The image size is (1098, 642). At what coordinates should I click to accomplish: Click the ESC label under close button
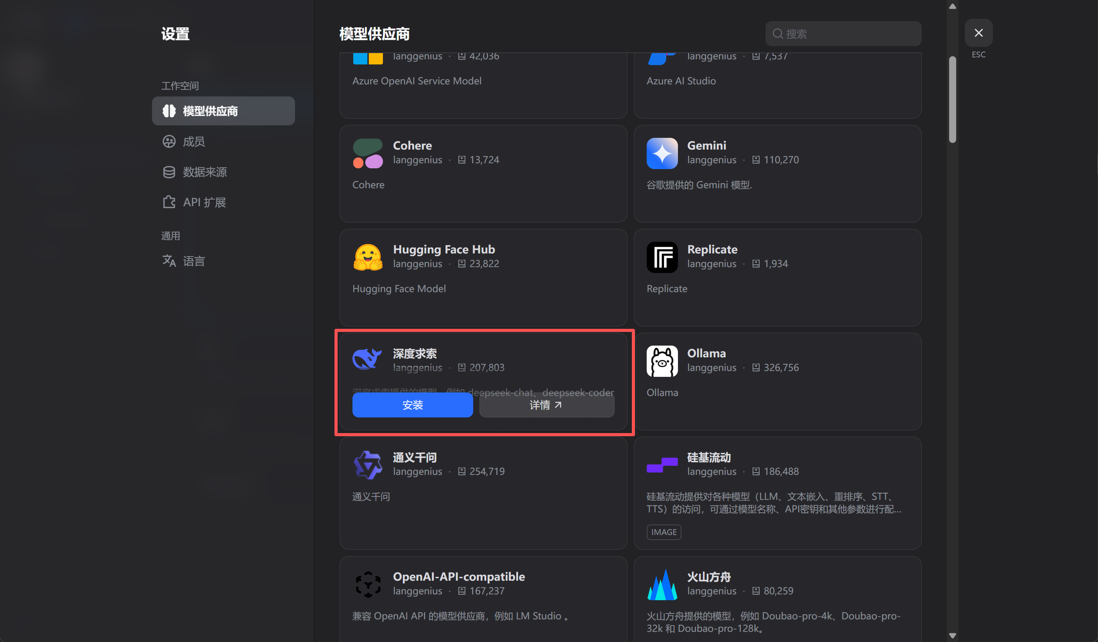(x=978, y=54)
